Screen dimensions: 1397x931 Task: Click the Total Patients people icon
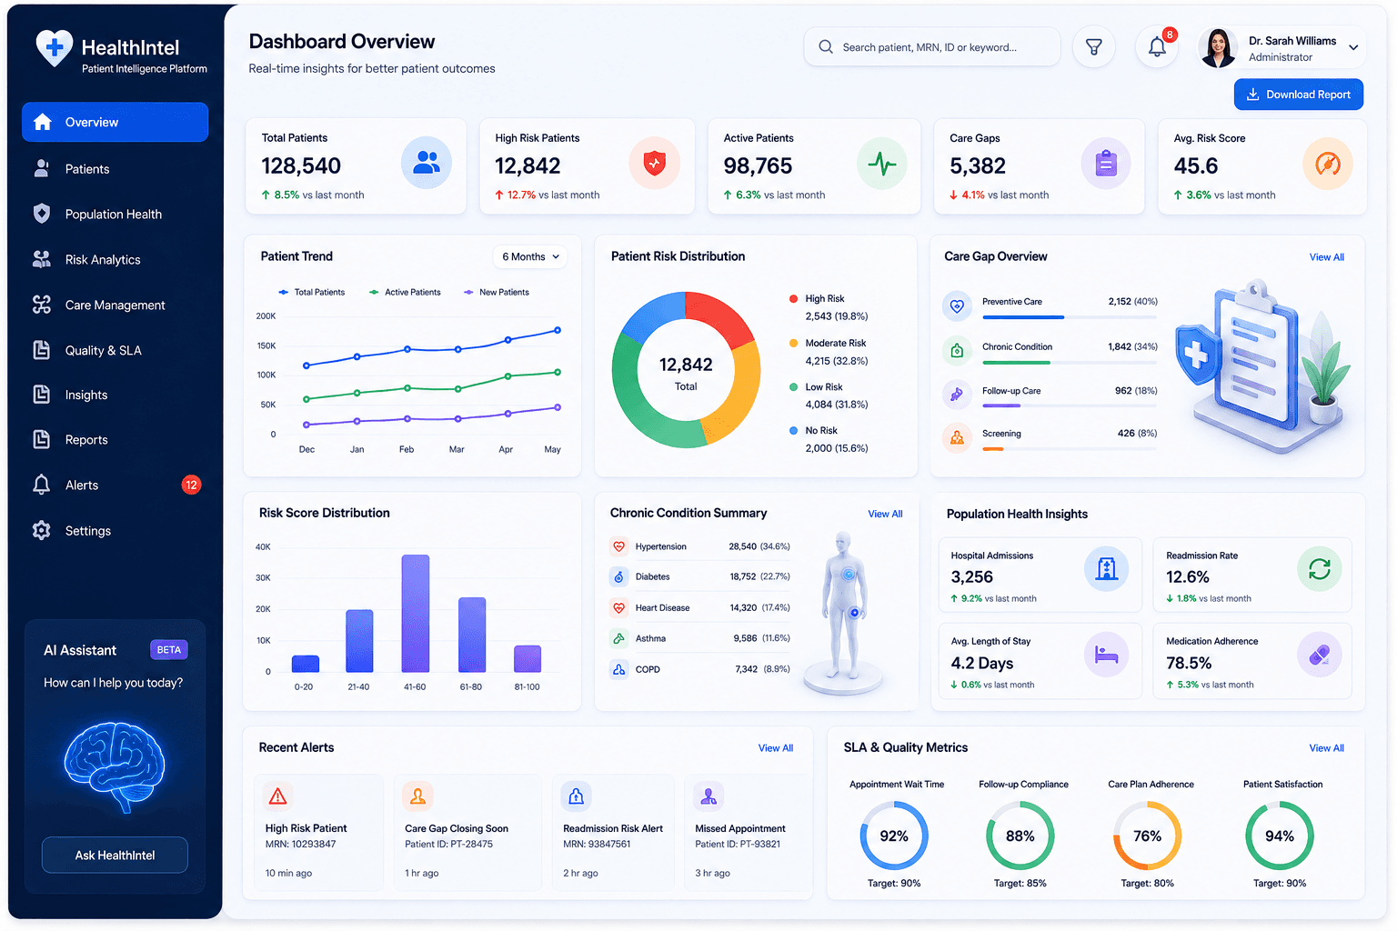coord(427,163)
